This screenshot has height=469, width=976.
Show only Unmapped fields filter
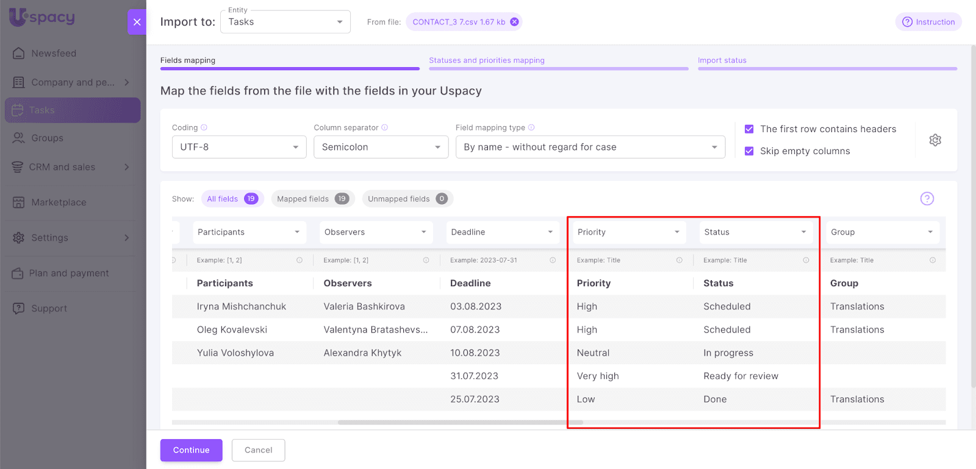tap(407, 199)
